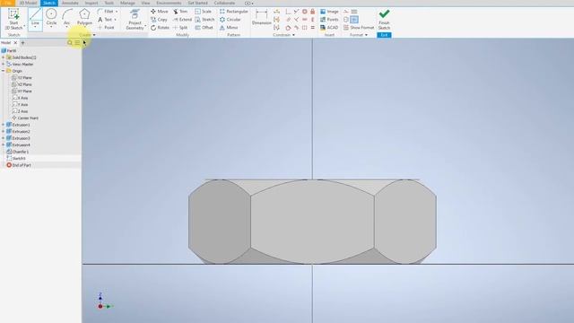This screenshot has width=574, height=323.
Task: Pick the Point tool
Action: coord(106,28)
